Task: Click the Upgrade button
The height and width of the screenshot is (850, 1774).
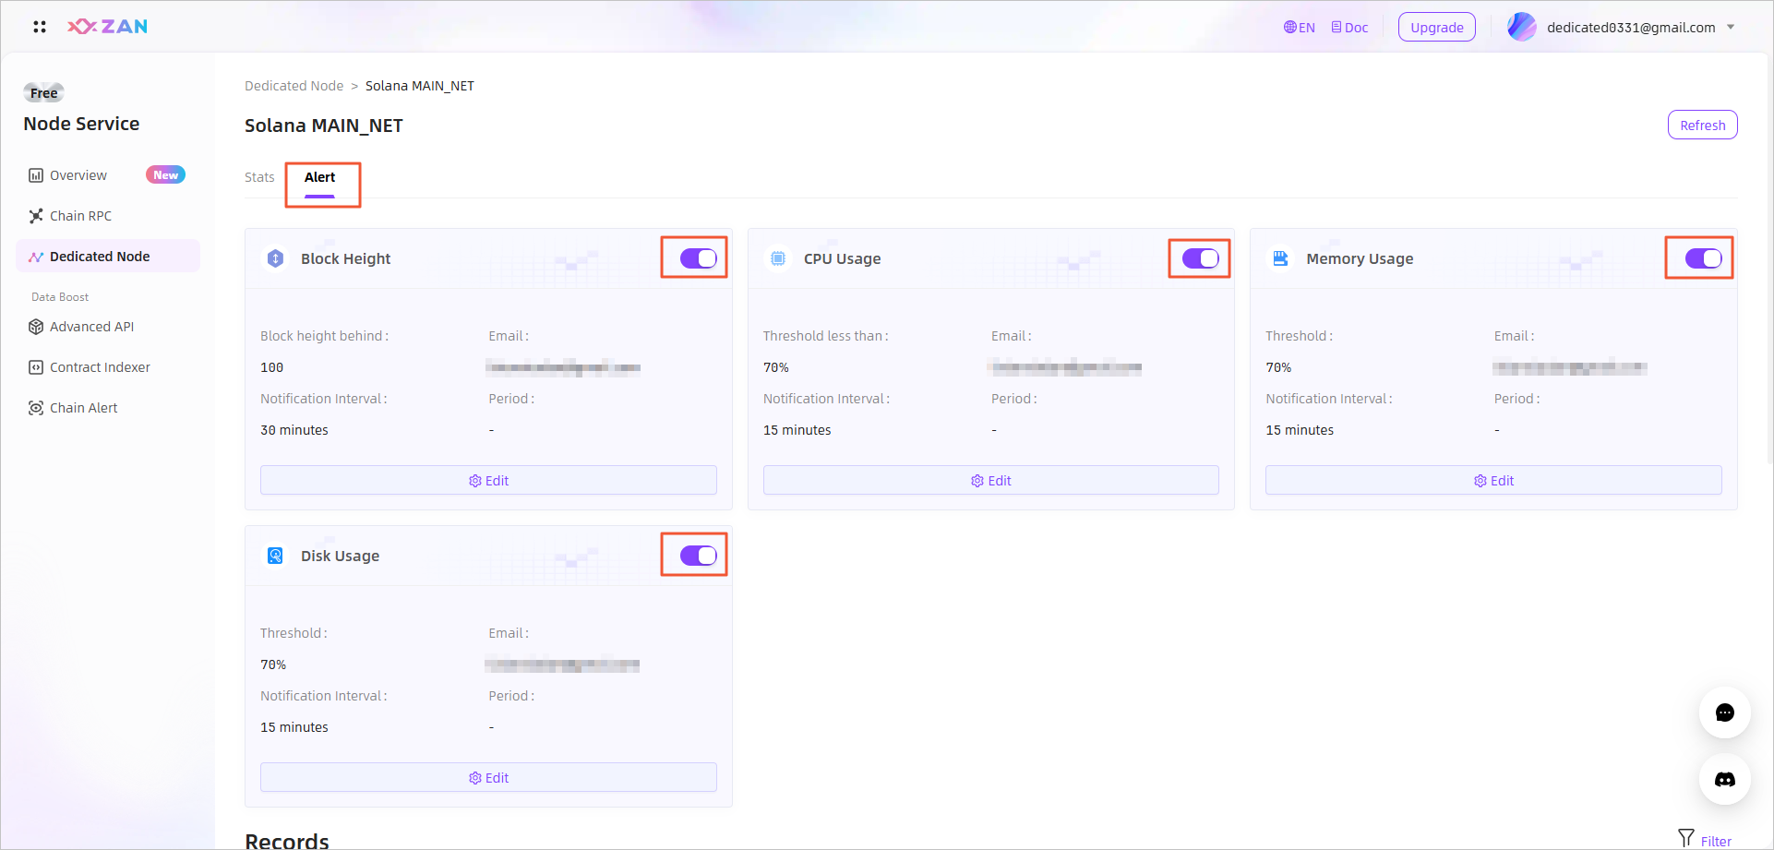Action: coord(1436,28)
